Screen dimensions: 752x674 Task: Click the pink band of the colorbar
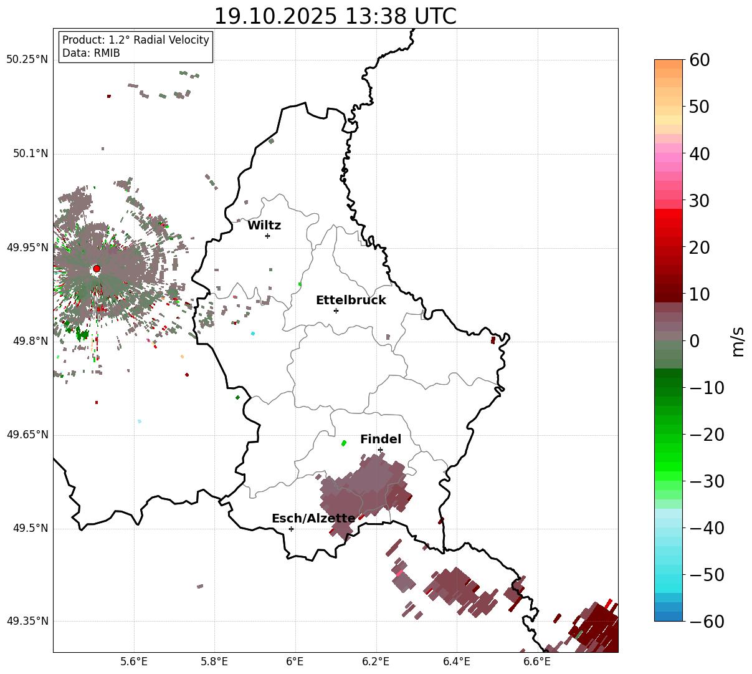[x=669, y=158]
